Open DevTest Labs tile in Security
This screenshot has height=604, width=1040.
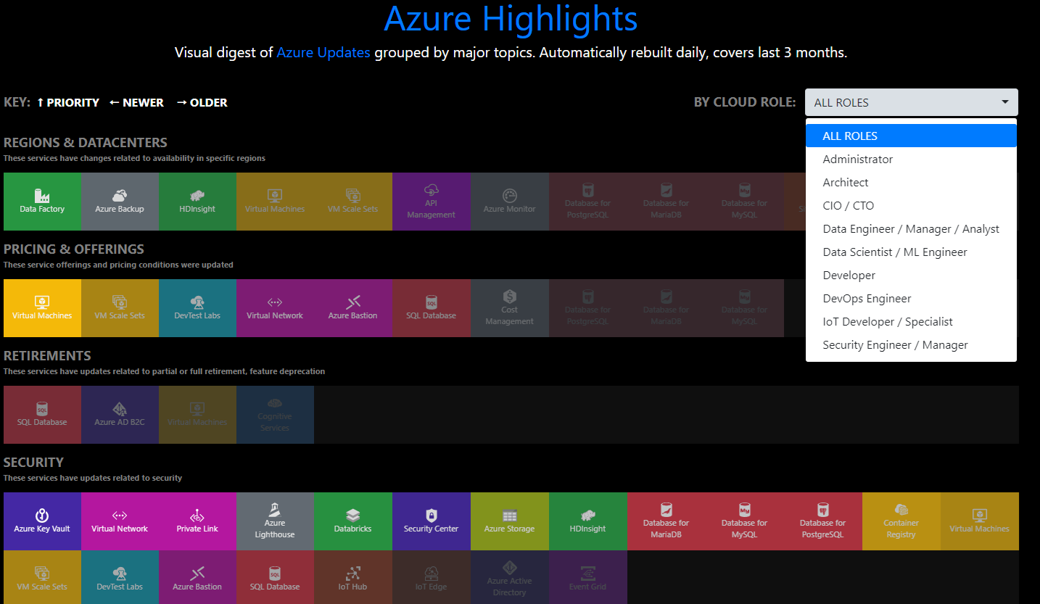click(120, 577)
